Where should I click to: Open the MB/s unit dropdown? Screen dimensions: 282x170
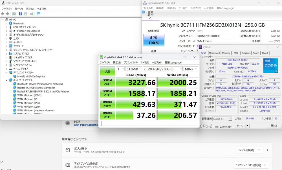(191, 69)
